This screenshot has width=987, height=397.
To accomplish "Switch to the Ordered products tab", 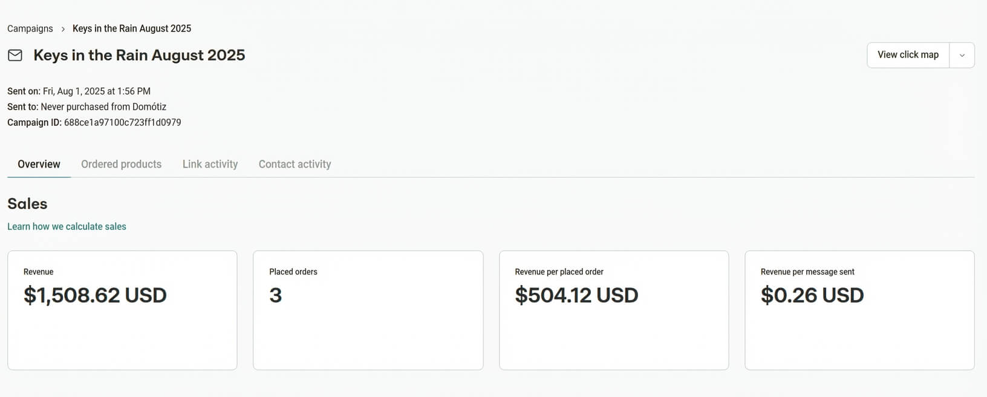I will [121, 164].
